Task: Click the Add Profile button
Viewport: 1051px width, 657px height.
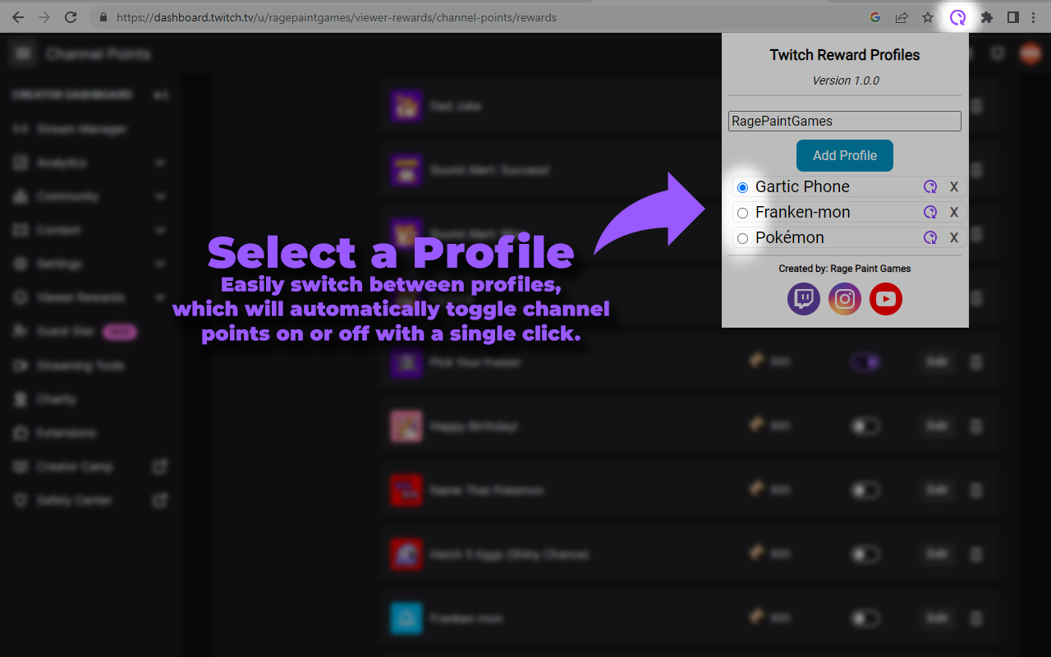Action: tap(844, 155)
